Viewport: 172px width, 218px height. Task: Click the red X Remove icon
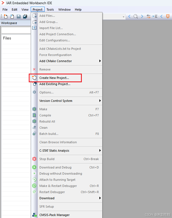[x=34, y=69]
